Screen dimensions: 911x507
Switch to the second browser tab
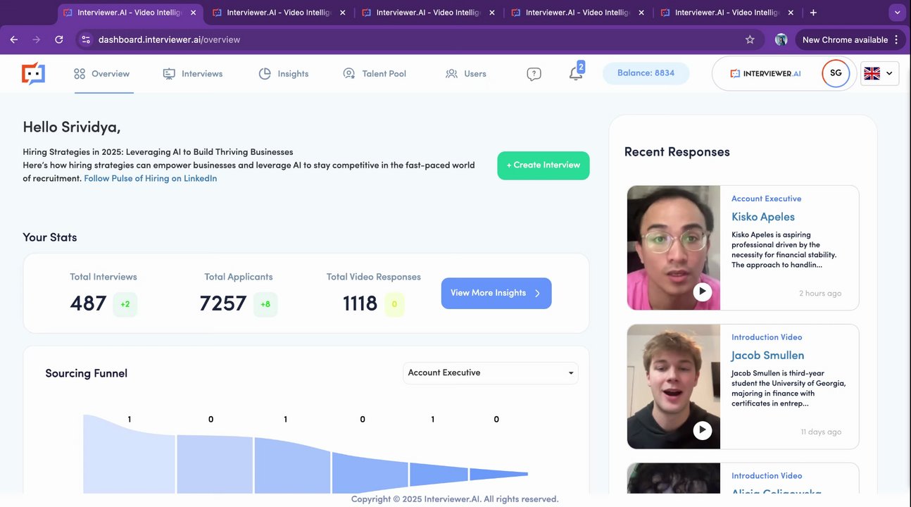(279, 13)
